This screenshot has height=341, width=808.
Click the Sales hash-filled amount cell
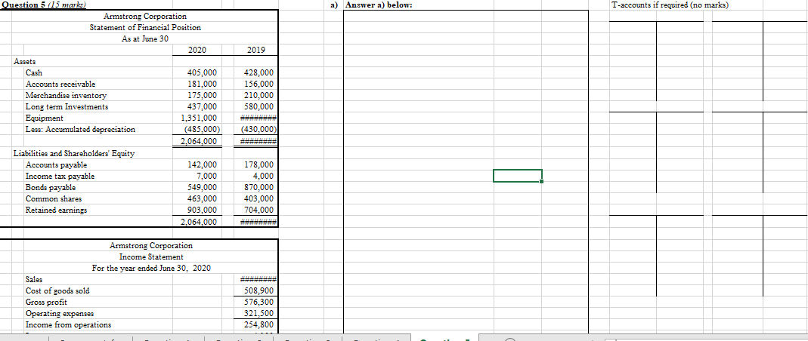258,280
